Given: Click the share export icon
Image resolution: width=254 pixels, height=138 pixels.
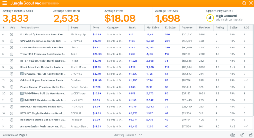Looking at the screenshot, I should pos(251,135).
